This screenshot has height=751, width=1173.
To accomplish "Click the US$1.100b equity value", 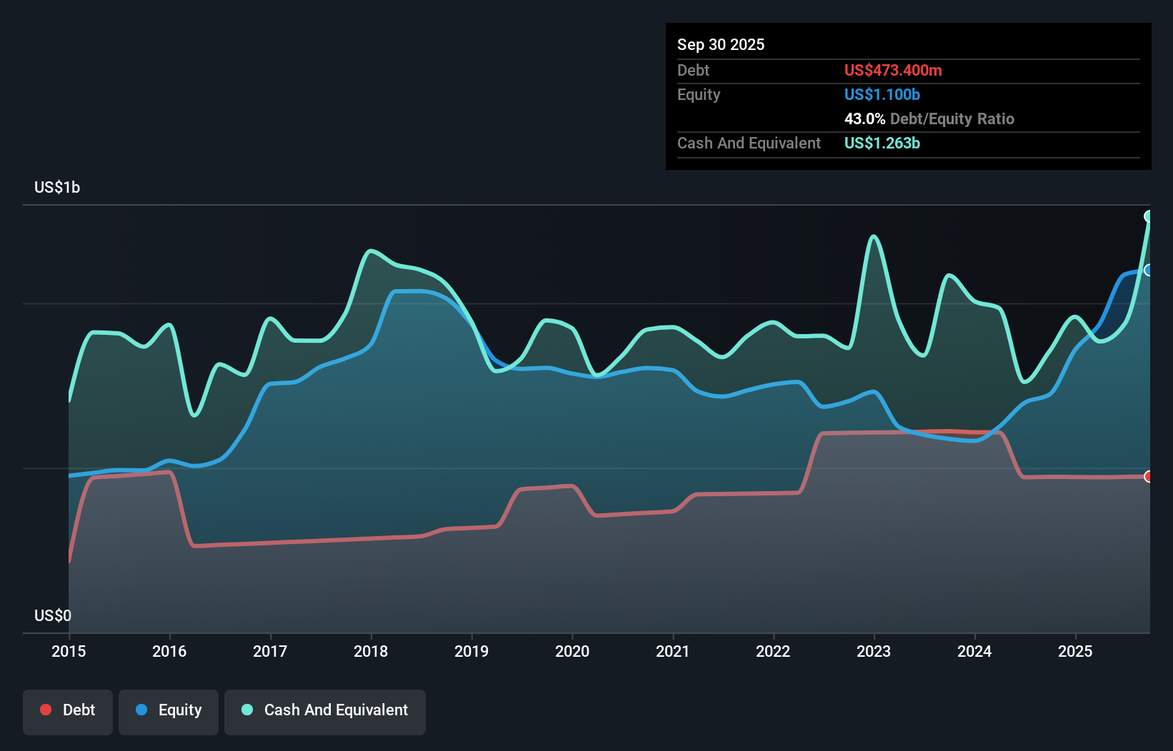I will (x=882, y=94).
